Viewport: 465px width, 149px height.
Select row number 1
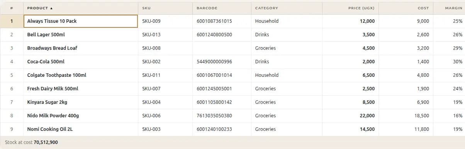[12, 21]
